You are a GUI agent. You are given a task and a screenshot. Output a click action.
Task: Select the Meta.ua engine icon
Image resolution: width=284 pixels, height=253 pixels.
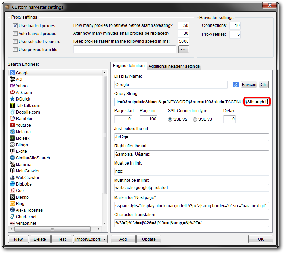click(12, 131)
